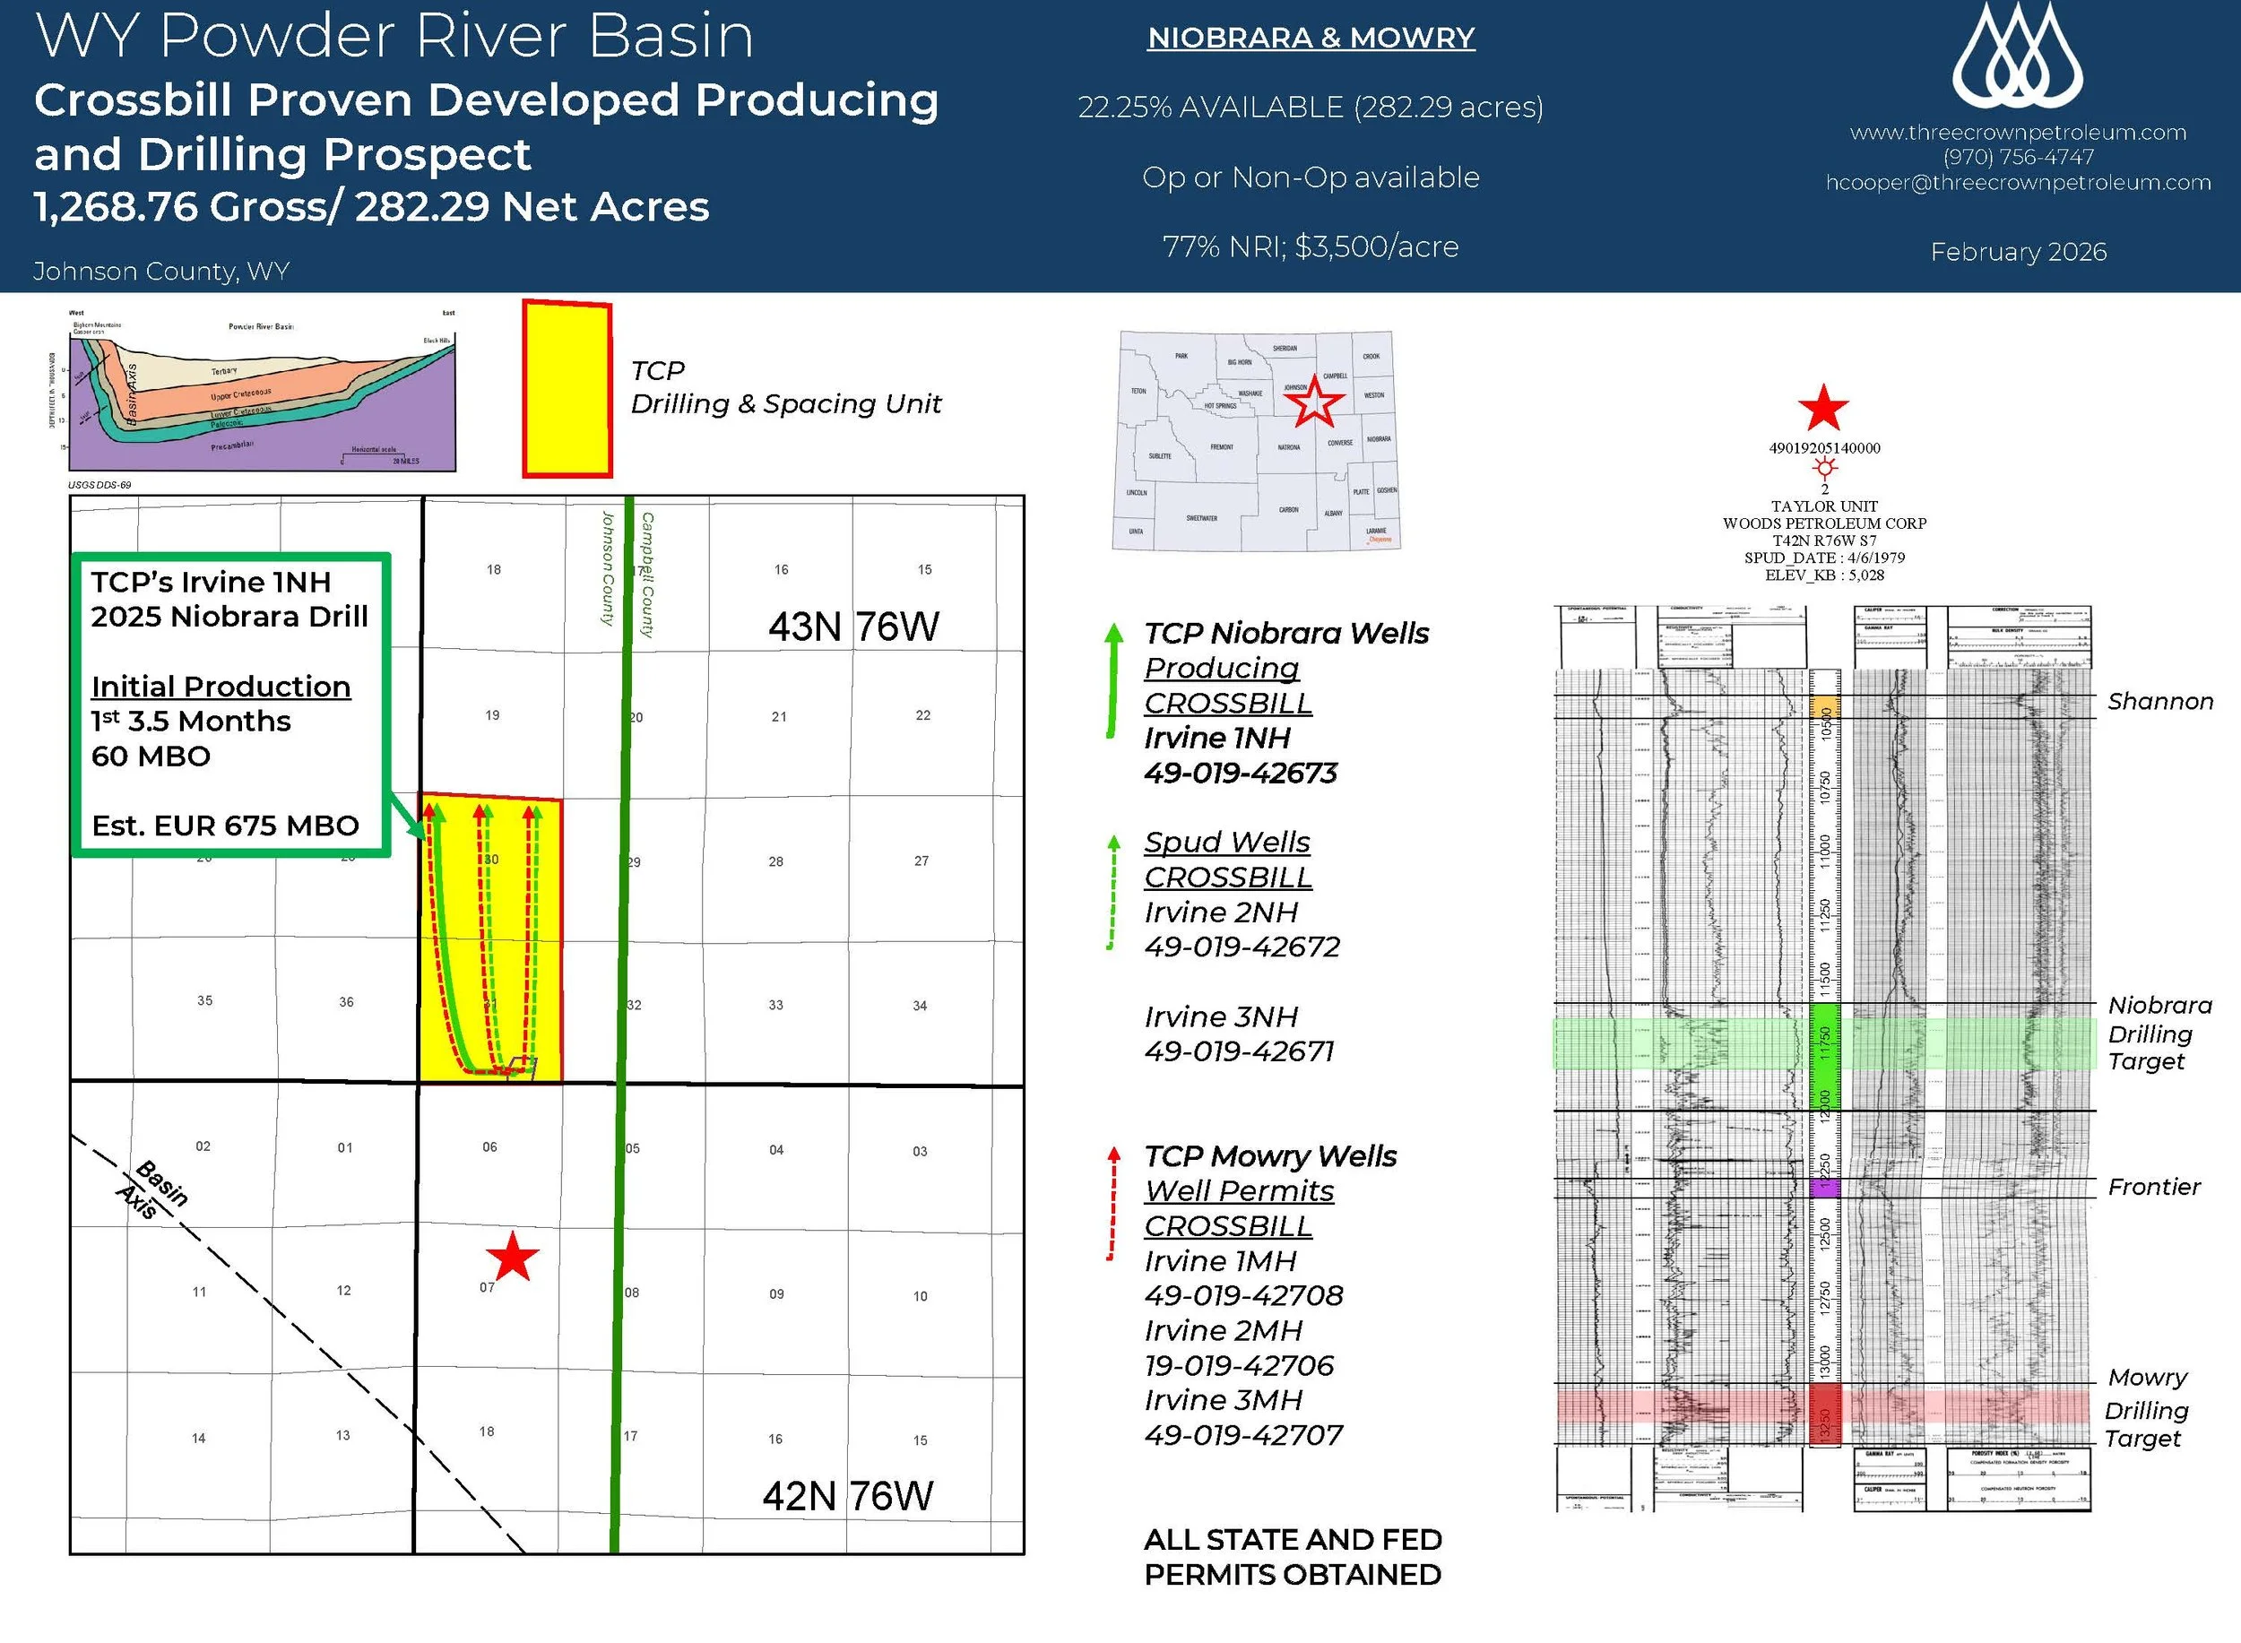Click the Basin Axis label on map
This screenshot has height=1643, width=2241.
pos(153,1190)
